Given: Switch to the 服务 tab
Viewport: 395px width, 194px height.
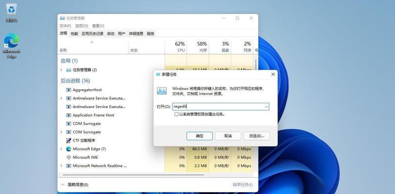Looking at the screenshot, I should click(150, 33).
